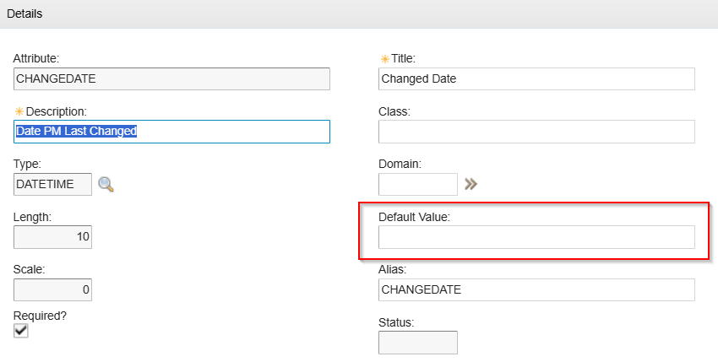Viewport: 718px width, 362px height.
Task: Toggle the Required? checkbox
Action: point(21,331)
